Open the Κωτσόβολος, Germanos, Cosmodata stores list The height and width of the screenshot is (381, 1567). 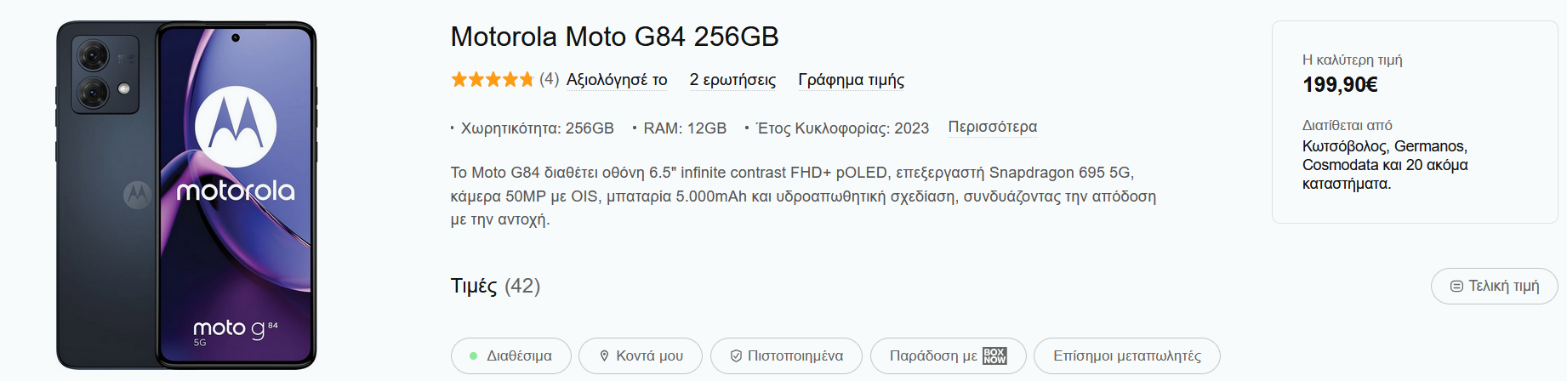click(x=1384, y=165)
